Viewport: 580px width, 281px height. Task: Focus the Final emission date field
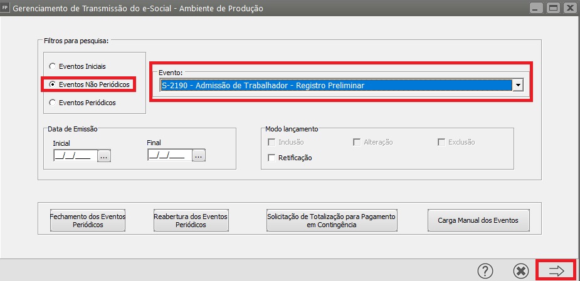[170, 156]
